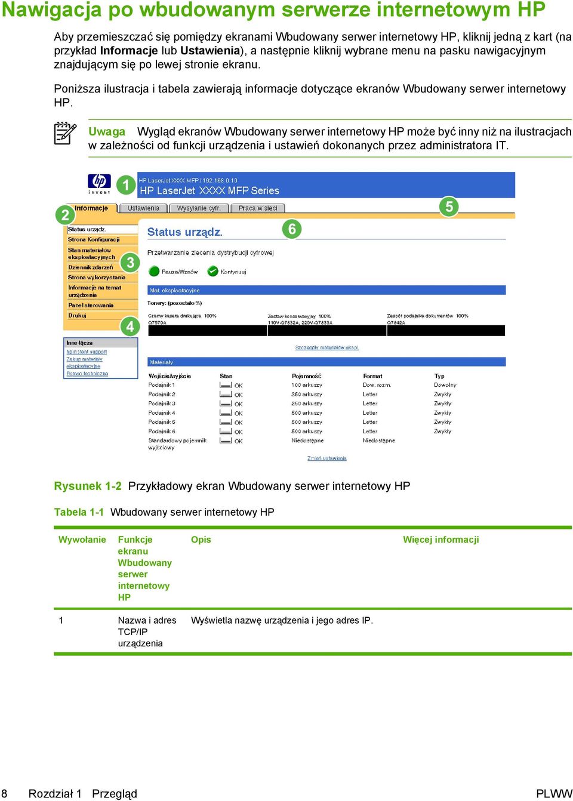This screenshot has height=801, width=573.
Task: Open the Praca w sieci tab
Action: tap(258, 208)
